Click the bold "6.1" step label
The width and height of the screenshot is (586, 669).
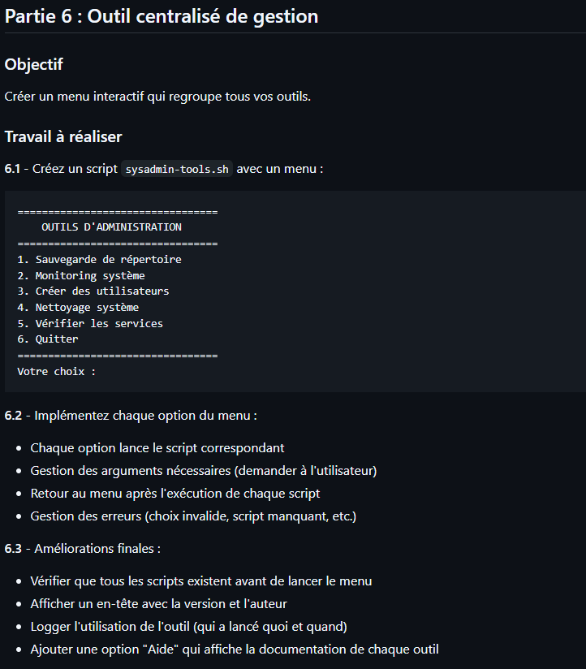pos(12,169)
